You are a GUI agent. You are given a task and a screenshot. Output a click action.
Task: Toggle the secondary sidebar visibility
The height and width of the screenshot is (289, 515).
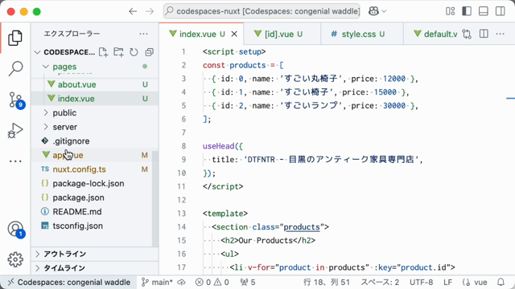pos(501,11)
